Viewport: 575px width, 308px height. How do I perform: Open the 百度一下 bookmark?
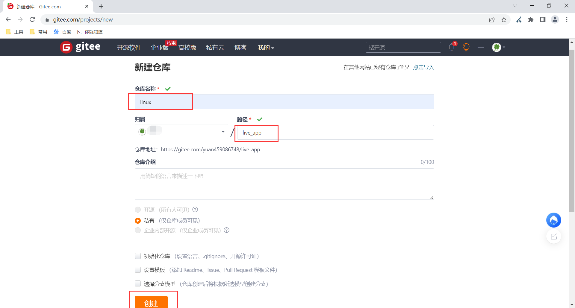pos(78,32)
